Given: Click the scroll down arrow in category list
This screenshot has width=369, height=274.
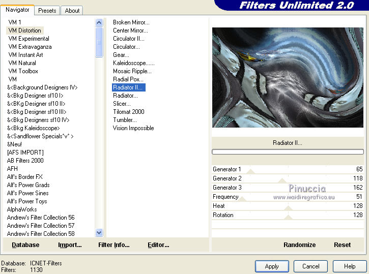Looking at the screenshot, I should click(x=99, y=233).
